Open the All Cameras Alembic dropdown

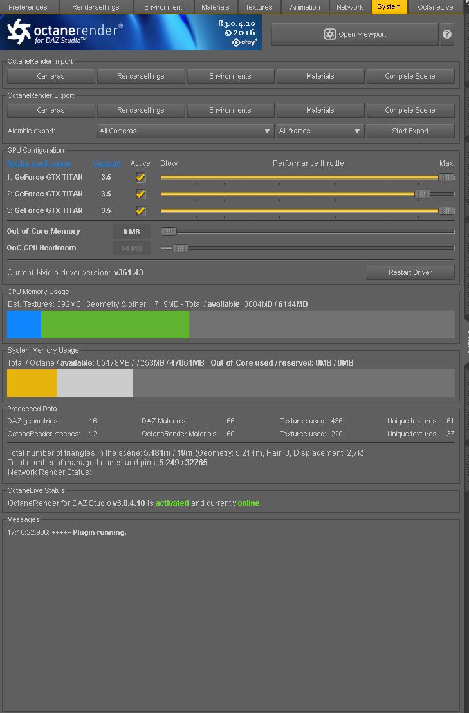(x=185, y=131)
